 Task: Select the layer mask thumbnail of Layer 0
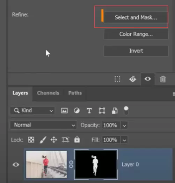[x=96, y=164]
